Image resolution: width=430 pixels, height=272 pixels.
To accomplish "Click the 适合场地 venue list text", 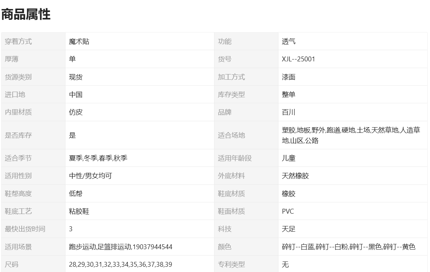I will [x=351, y=135].
